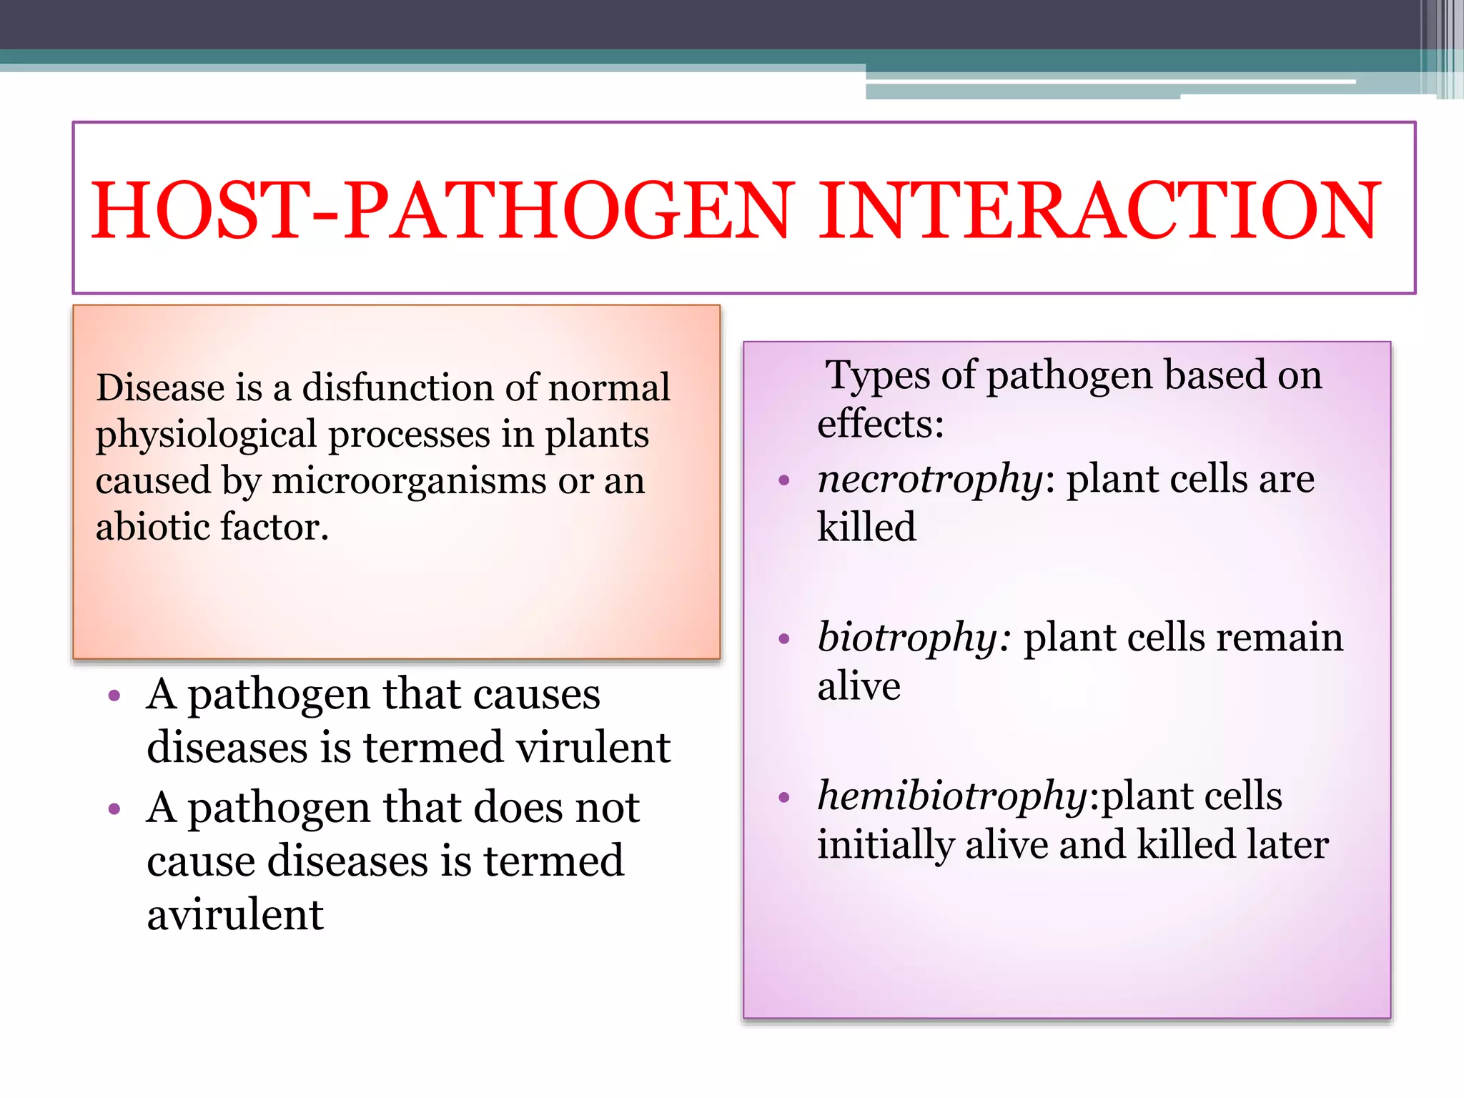1464x1098 pixels.
Task: Click the word 'alive' under biotrophy
Action: coord(859,686)
